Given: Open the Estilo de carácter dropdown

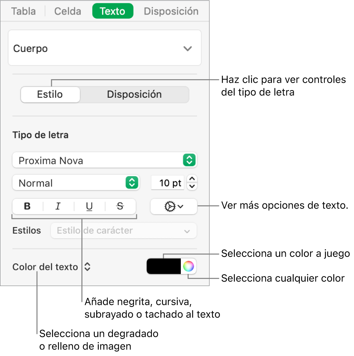Looking at the screenshot, I should (124, 231).
